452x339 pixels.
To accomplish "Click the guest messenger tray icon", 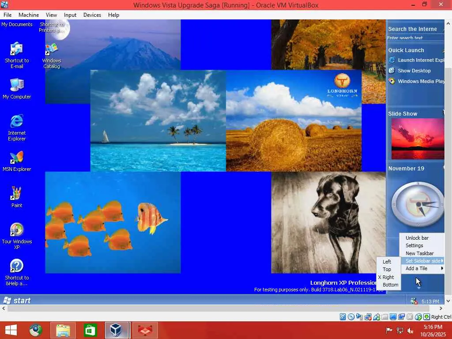I will 414,301.
